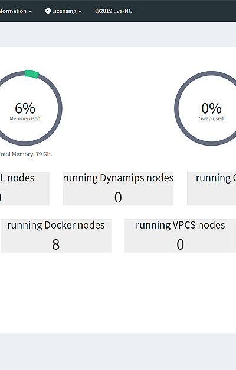Click the green arc on the memory gauge
The image size is (236, 370).
[x=32, y=74]
